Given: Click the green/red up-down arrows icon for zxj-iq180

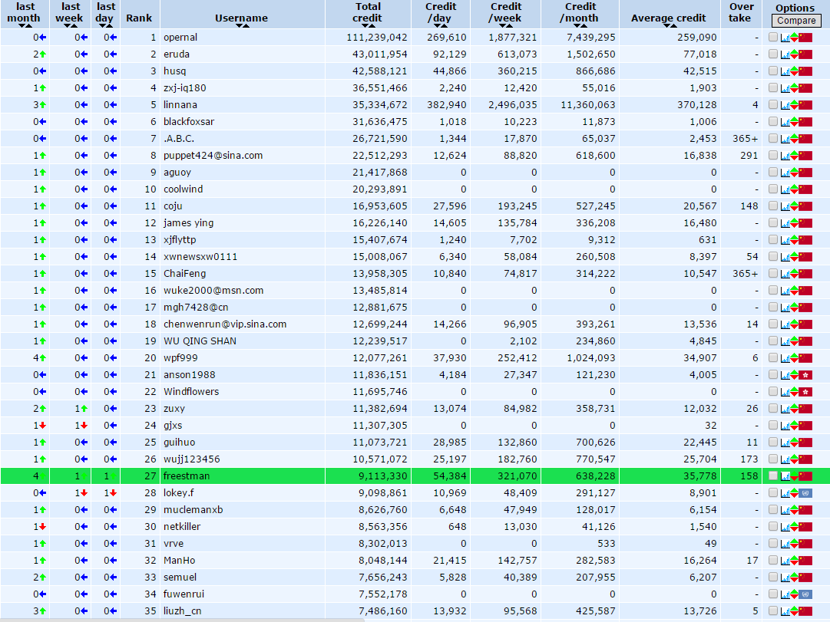Looking at the screenshot, I should [x=794, y=88].
